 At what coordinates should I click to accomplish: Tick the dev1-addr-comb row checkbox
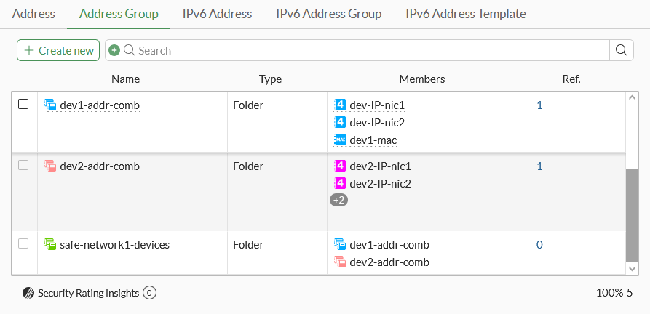click(x=23, y=104)
